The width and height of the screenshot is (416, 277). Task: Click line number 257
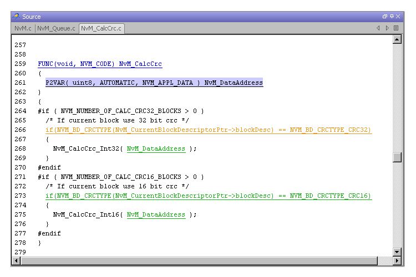click(x=21, y=45)
